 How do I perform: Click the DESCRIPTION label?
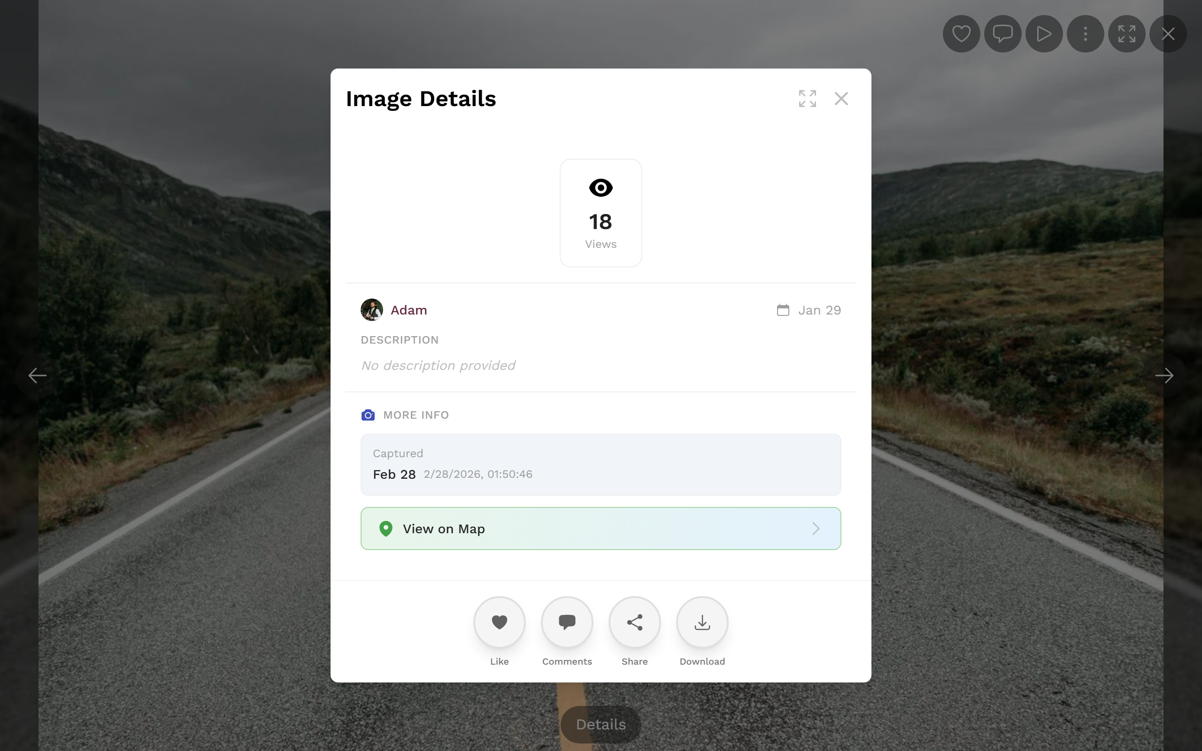pos(400,340)
